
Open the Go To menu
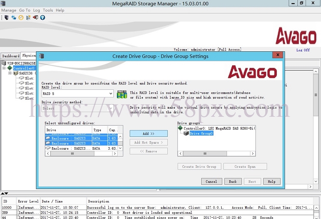click(24, 10)
